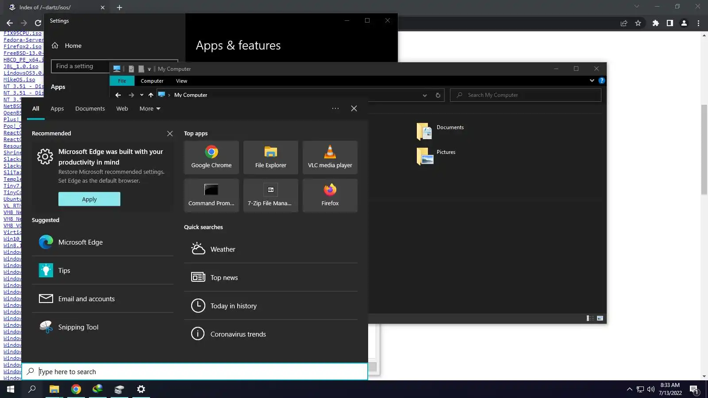Open Coronavirus trends quick search
The height and width of the screenshot is (398, 708).
coord(271,334)
